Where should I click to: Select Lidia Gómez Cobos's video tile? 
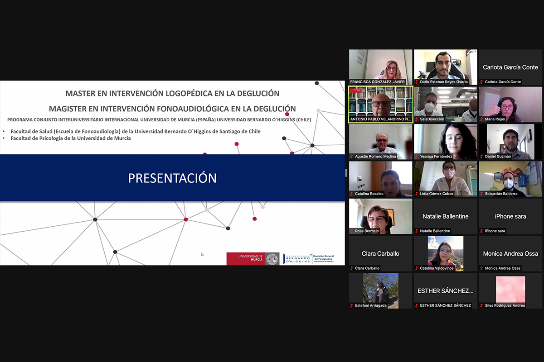446,179
